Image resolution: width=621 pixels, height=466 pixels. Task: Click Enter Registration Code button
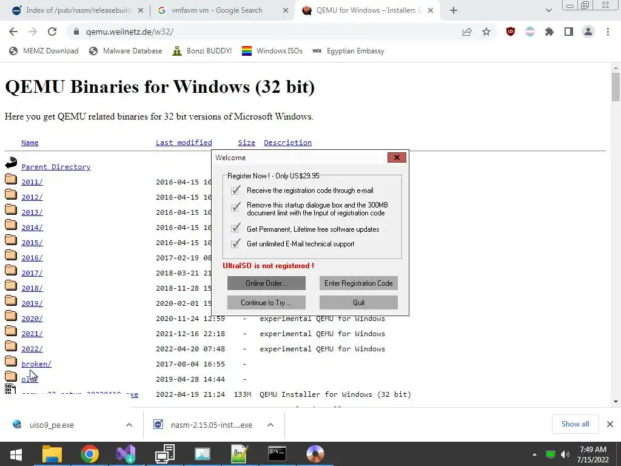pos(358,283)
